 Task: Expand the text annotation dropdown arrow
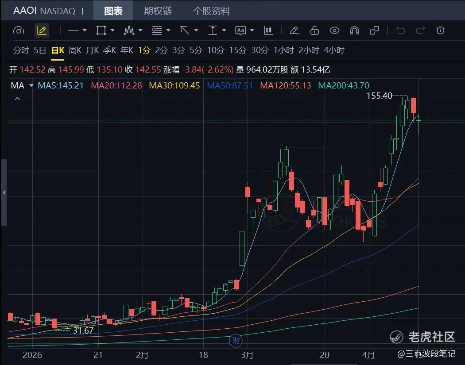point(252,30)
